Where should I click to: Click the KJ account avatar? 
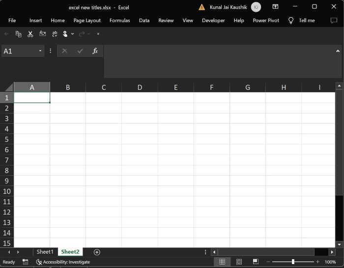tap(256, 7)
